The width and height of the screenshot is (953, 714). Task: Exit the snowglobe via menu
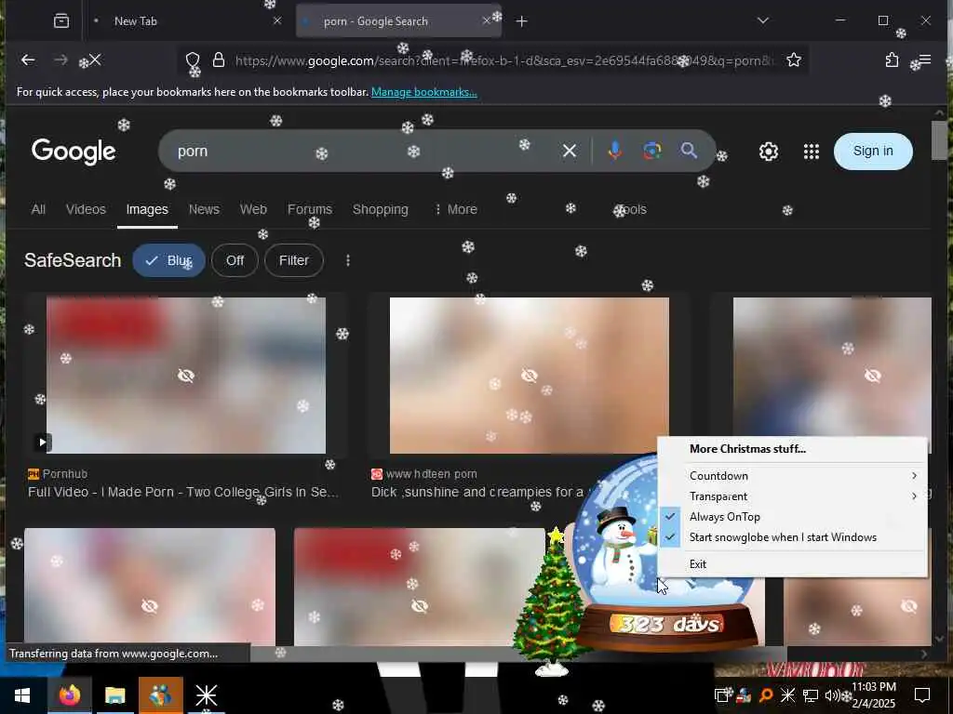tap(793, 564)
